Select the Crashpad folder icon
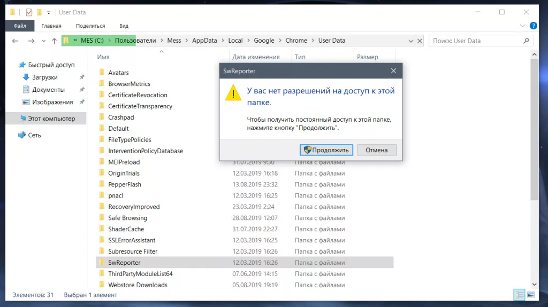This screenshot has height=307, width=548. [102, 117]
